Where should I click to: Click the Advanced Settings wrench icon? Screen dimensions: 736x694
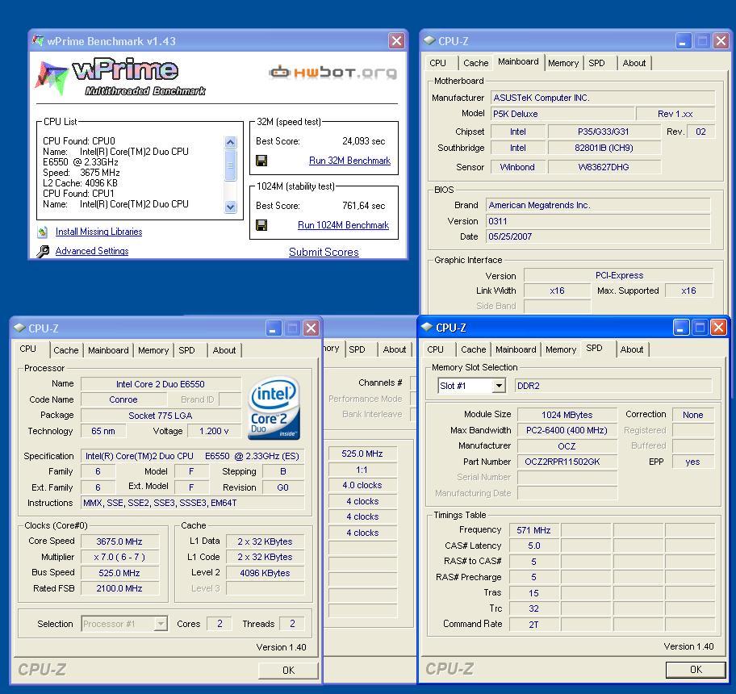43,252
